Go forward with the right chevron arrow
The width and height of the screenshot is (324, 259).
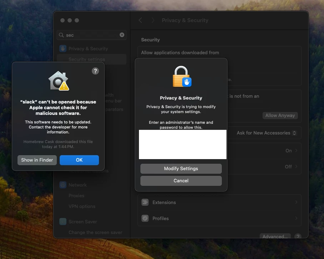[x=153, y=20]
